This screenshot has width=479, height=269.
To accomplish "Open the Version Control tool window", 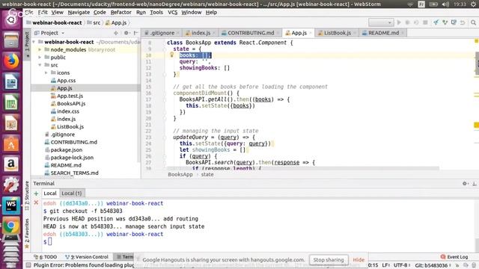I will (87, 257).
